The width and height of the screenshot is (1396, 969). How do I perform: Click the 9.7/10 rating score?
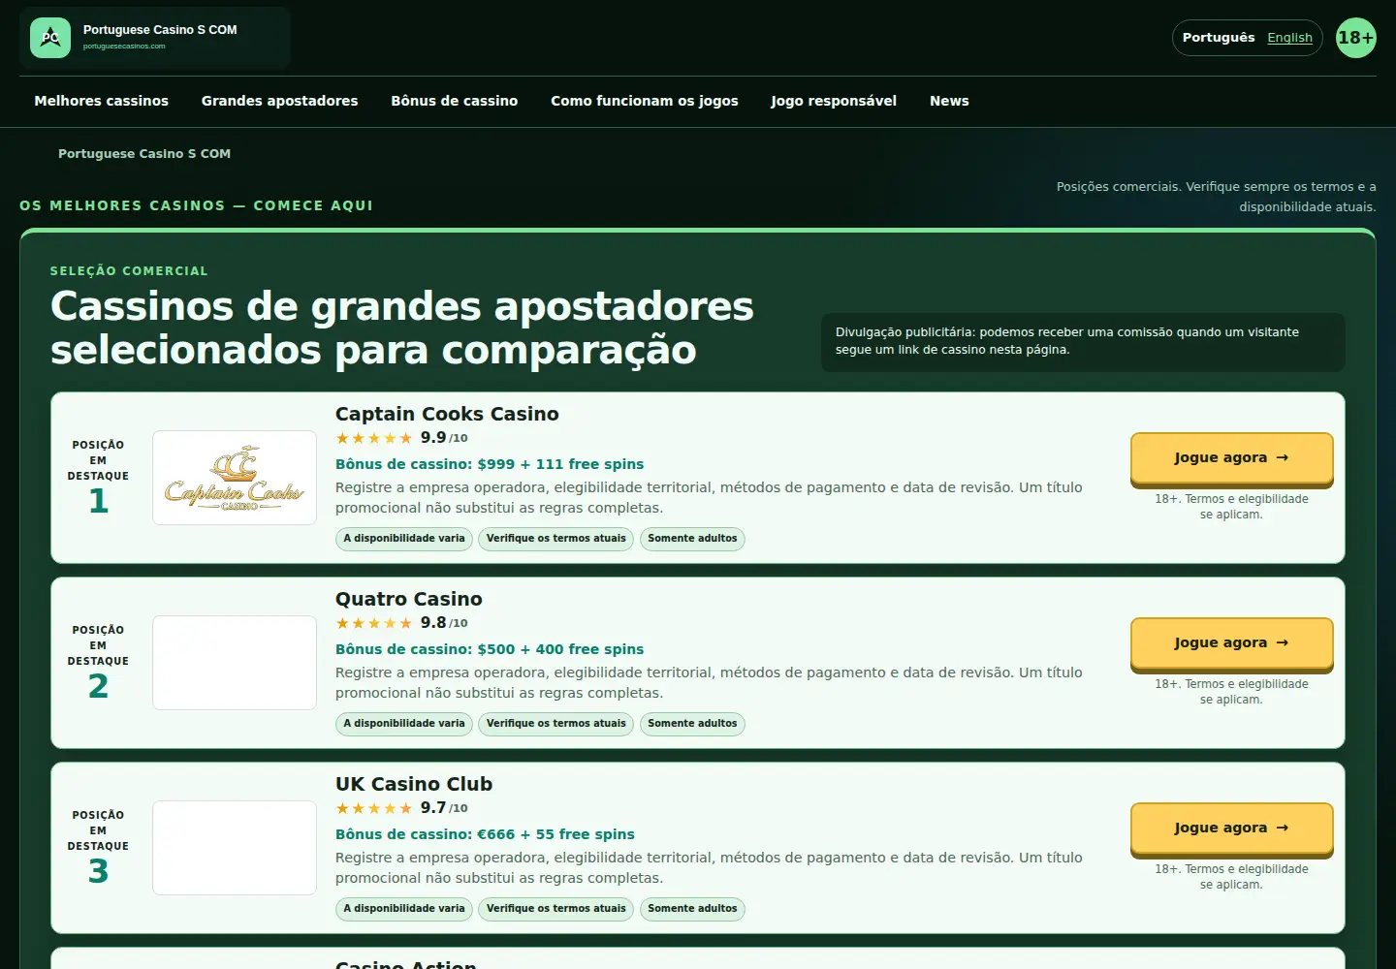[444, 808]
